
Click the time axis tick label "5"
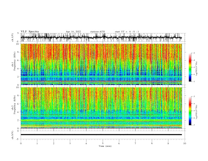point(103,143)
